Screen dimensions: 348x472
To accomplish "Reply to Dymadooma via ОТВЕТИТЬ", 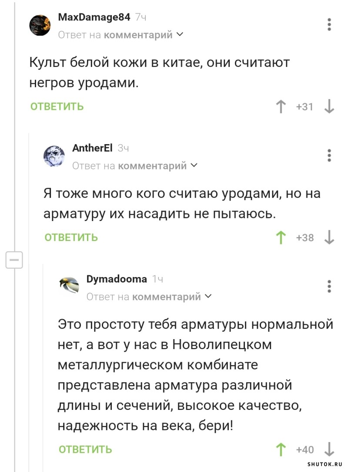I will pyautogui.click(x=85, y=449).
